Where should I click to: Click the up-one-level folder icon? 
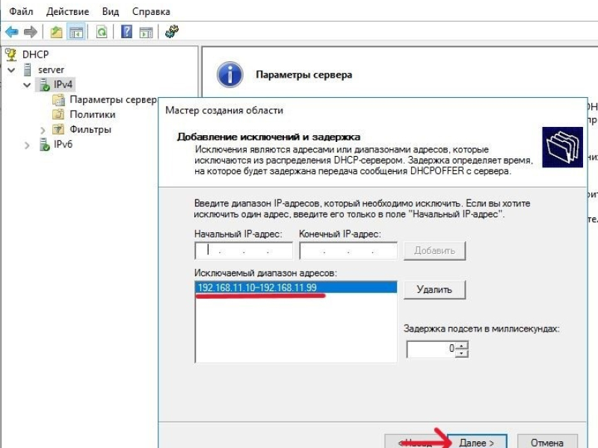coord(57,32)
